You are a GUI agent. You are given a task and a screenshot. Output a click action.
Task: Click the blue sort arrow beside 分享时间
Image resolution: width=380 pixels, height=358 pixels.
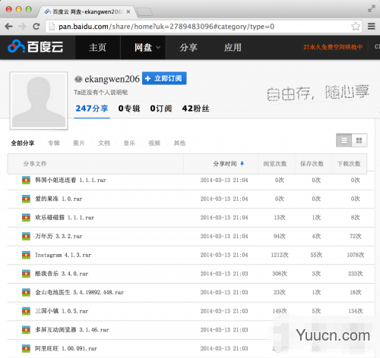coord(242,164)
